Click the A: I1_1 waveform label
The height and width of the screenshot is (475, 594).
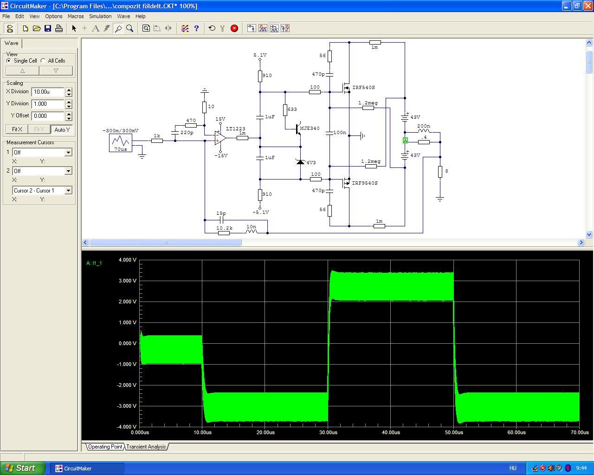(94, 263)
